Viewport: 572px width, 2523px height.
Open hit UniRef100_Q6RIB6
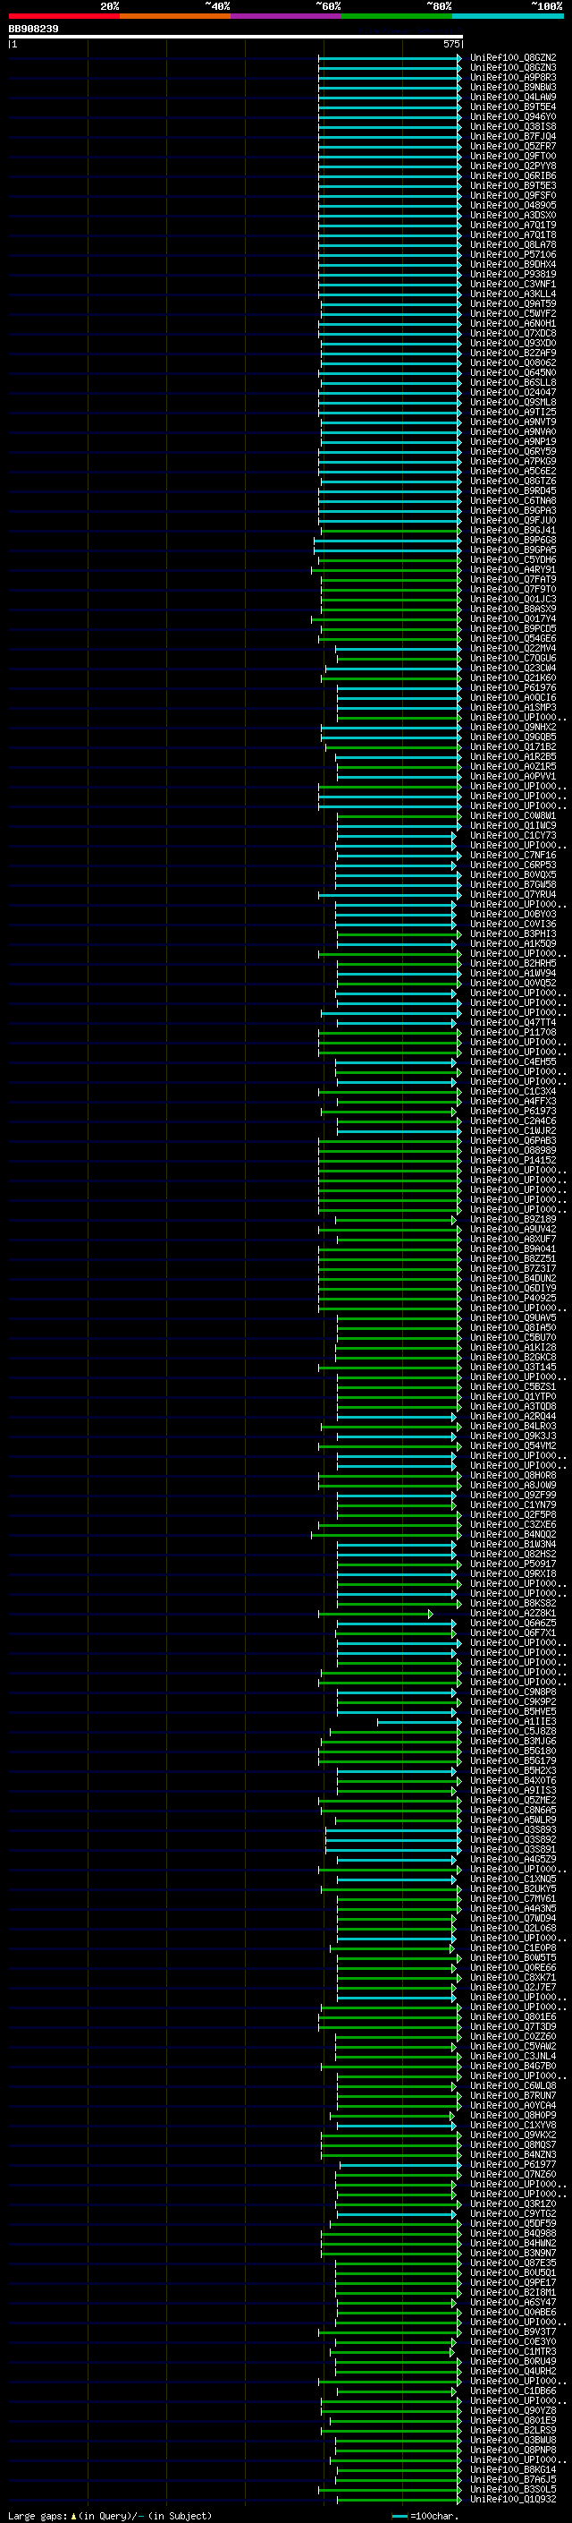coord(513,175)
